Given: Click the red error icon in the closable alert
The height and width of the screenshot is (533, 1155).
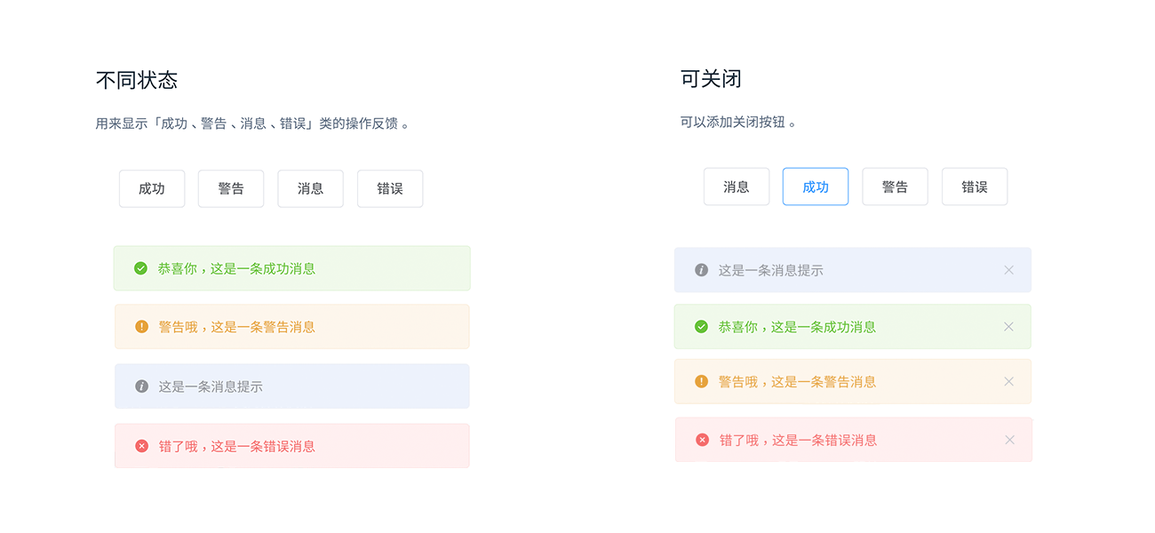Looking at the screenshot, I should tap(702, 440).
